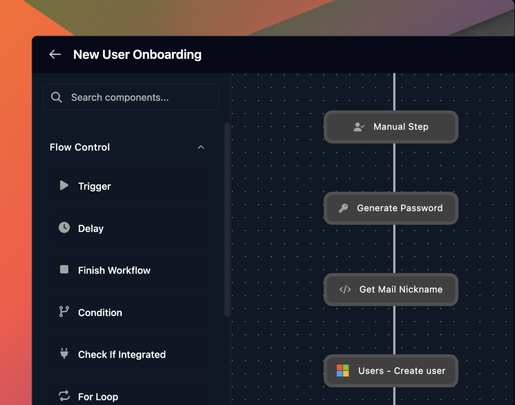Click the person icon on Manual Step
515x405 pixels.
[359, 127]
